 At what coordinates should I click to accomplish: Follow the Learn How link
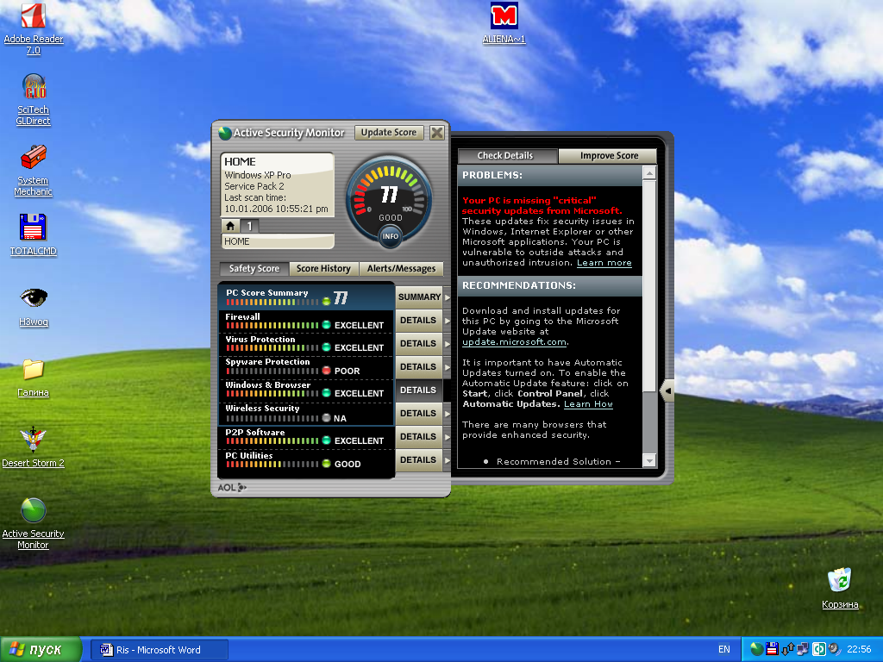tap(588, 404)
